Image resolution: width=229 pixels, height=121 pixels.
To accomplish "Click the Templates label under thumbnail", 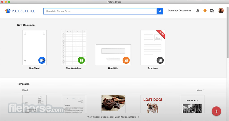I will click(153, 68).
